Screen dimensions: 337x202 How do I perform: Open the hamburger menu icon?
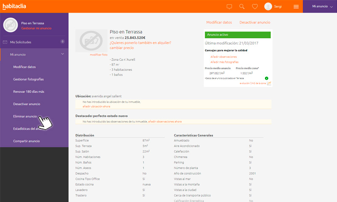point(296,7)
